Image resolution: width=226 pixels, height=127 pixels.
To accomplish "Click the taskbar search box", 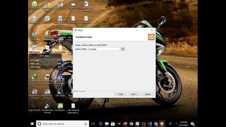I will pos(63,124).
